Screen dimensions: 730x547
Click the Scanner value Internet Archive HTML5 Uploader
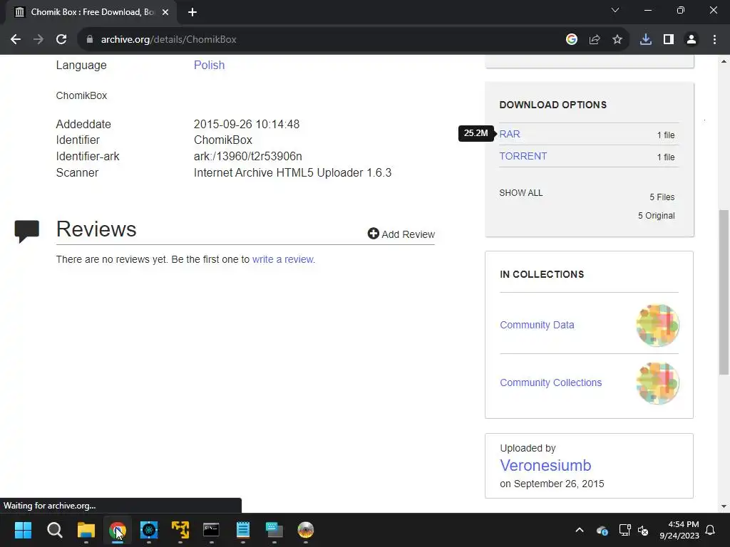click(292, 172)
